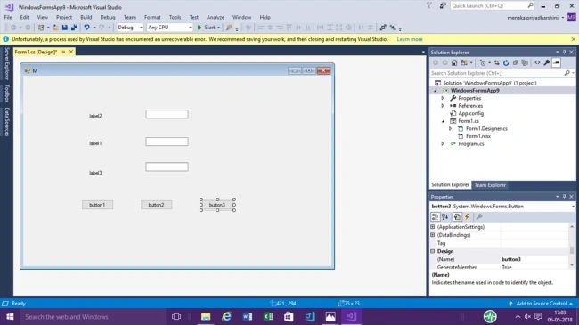Click the Solutions and Folders view switch icon
The height and width of the screenshot is (325, 579).
pos(464,63)
